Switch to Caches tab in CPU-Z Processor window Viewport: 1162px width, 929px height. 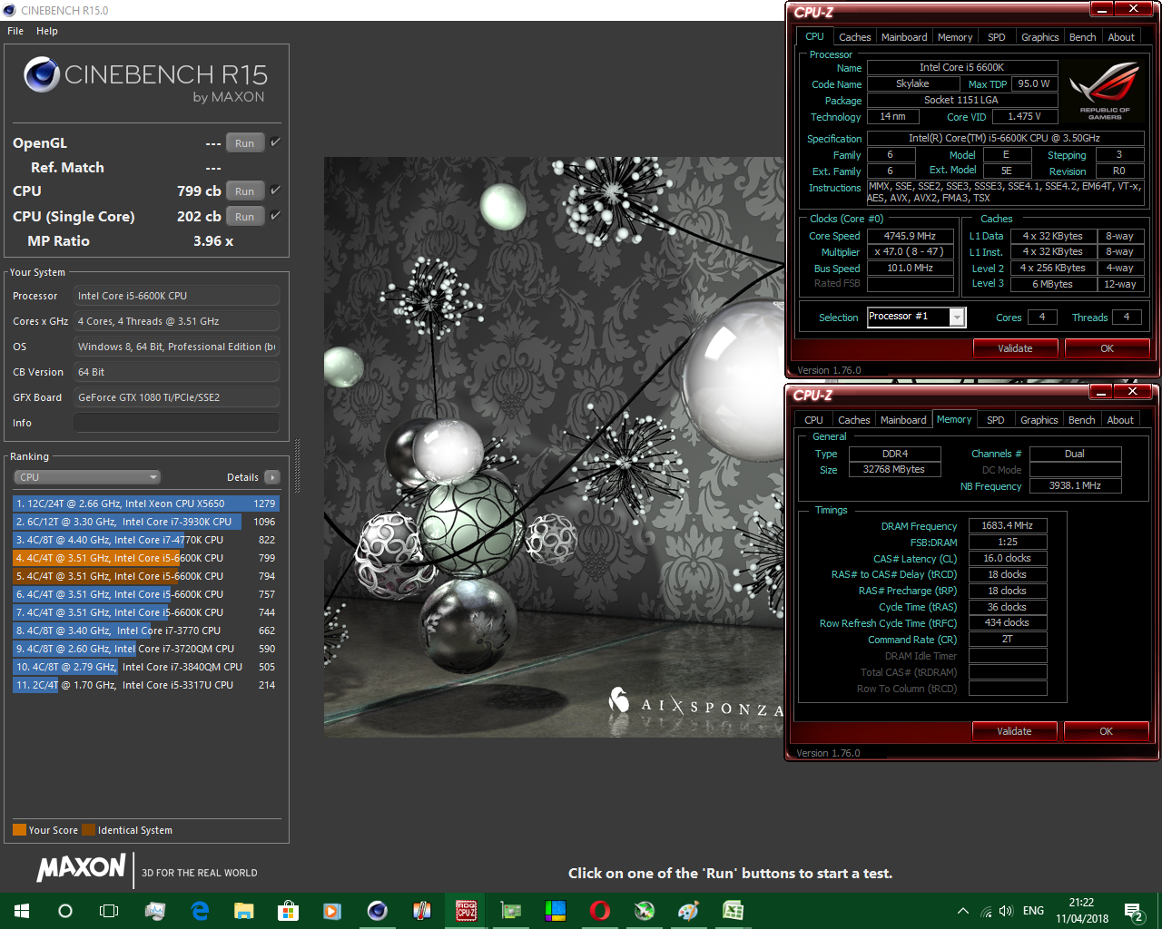coord(854,37)
